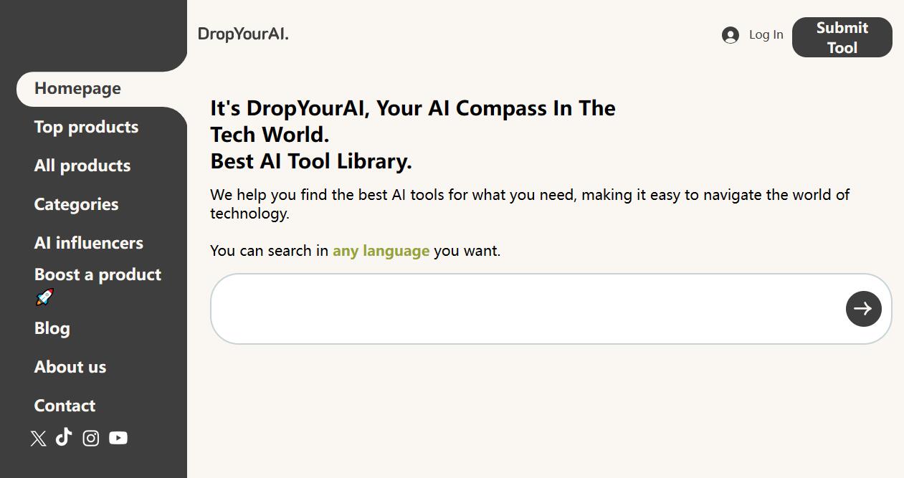This screenshot has height=478, width=904.
Task: Open the Categories section
Action: coord(76,204)
